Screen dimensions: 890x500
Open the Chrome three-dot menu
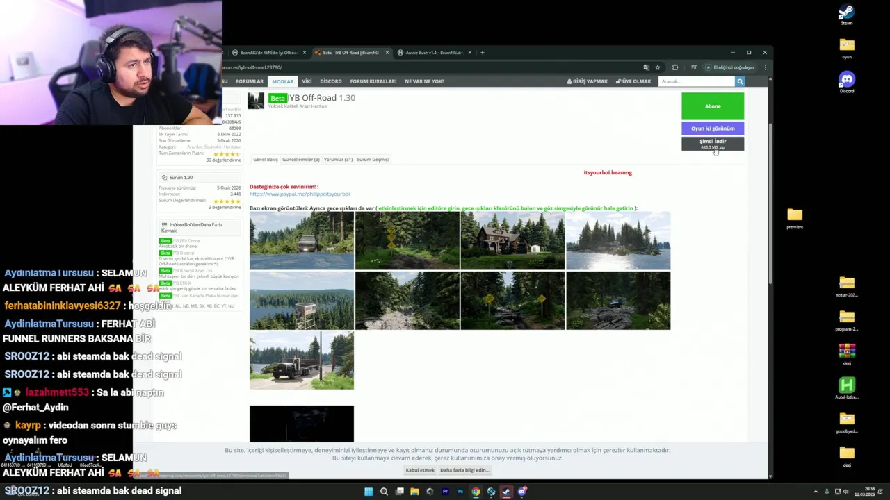765,67
